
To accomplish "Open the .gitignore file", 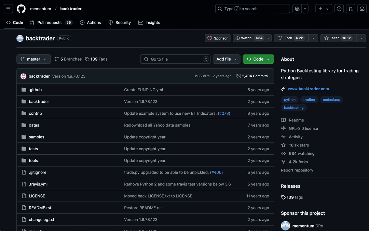I will coord(38,172).
